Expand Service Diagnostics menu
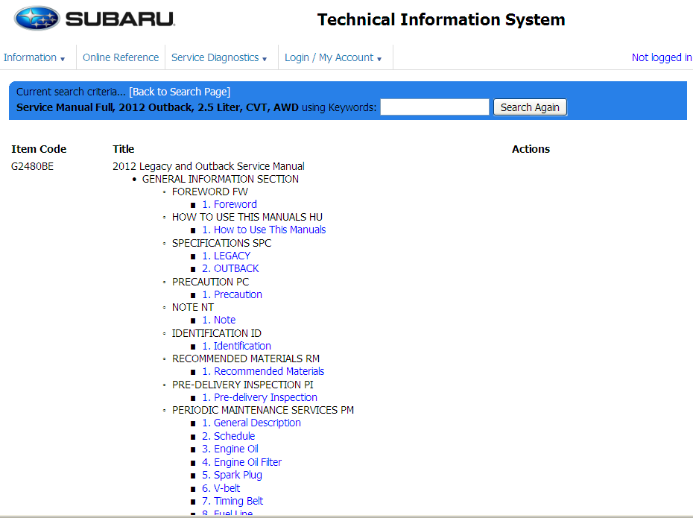693x518 pixels. (x=219, y=57)
